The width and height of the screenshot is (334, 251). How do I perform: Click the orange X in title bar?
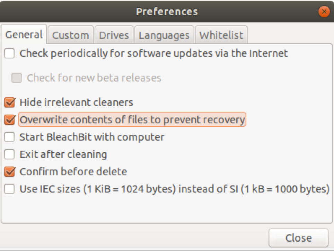pos(324,12)
